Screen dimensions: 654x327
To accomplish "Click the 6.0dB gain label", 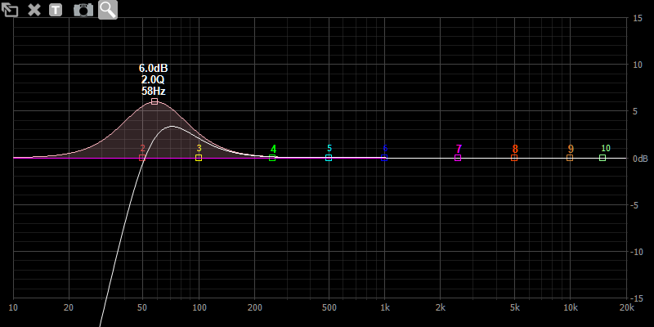I will [154, 68].
